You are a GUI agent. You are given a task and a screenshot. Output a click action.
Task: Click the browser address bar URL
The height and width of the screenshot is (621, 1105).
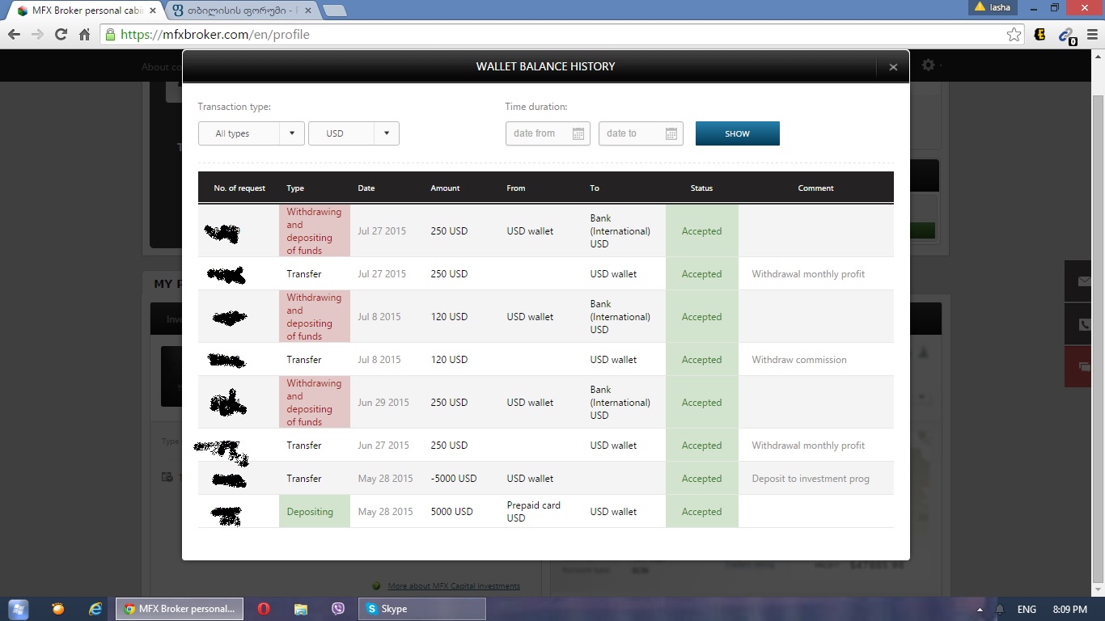[x=215, y=35]
